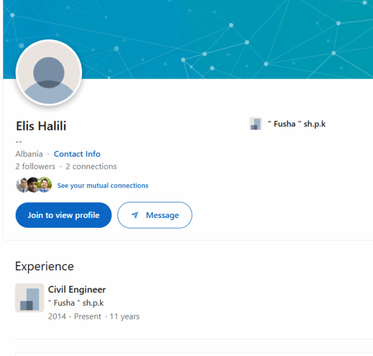This screenshot has height=356, width=373.
Task: Click the 2014 - Present date range
Action: [75, 316]
